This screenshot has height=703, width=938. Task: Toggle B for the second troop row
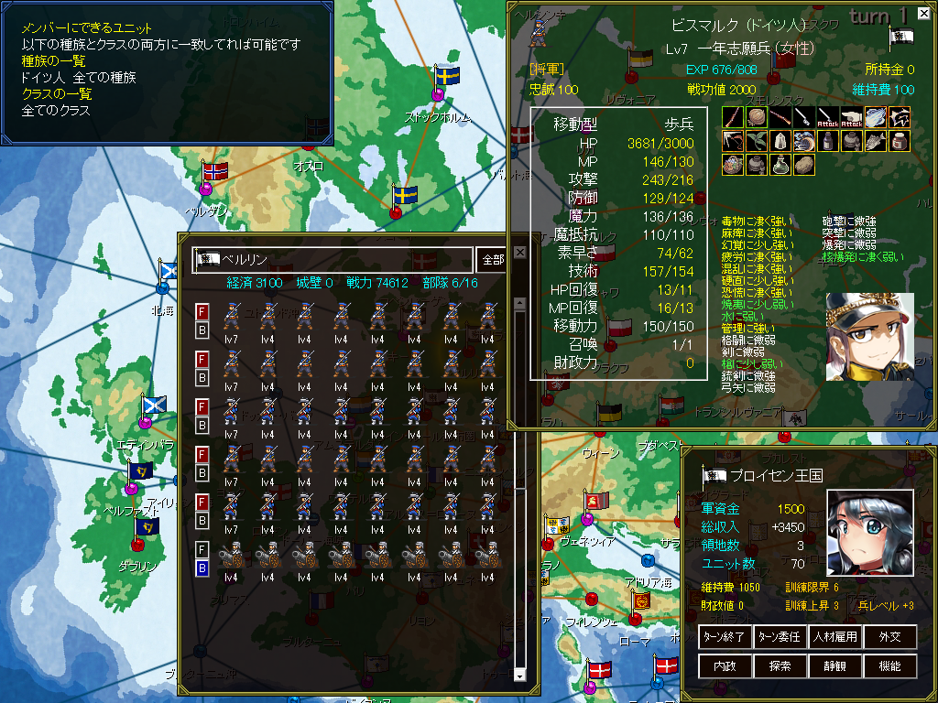point(202,378)
